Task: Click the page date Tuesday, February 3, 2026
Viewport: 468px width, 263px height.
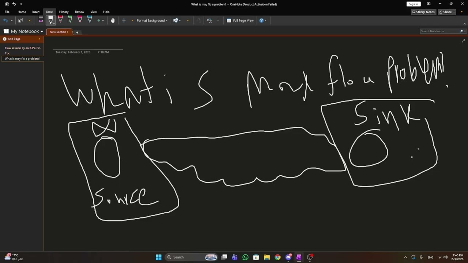Action: [x=73, y=52]
